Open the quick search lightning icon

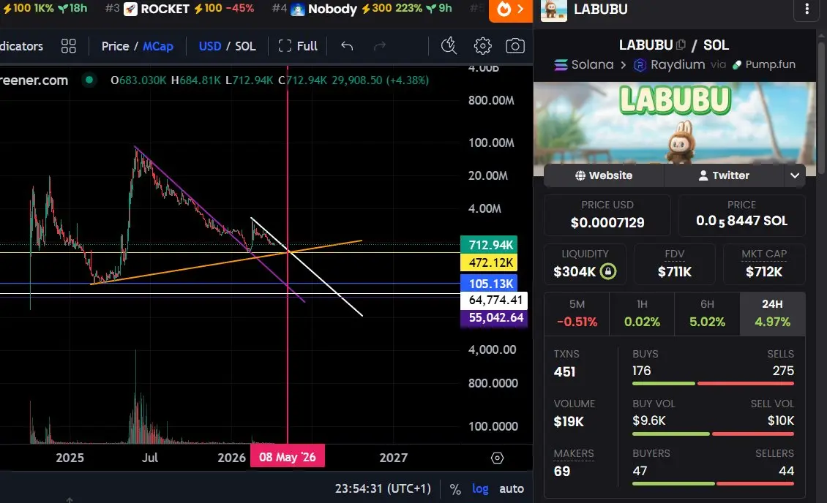click(x=449, y=46)
